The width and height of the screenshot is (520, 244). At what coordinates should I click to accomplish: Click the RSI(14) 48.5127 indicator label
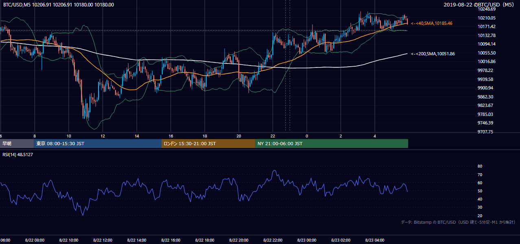[x=18, y=155]
